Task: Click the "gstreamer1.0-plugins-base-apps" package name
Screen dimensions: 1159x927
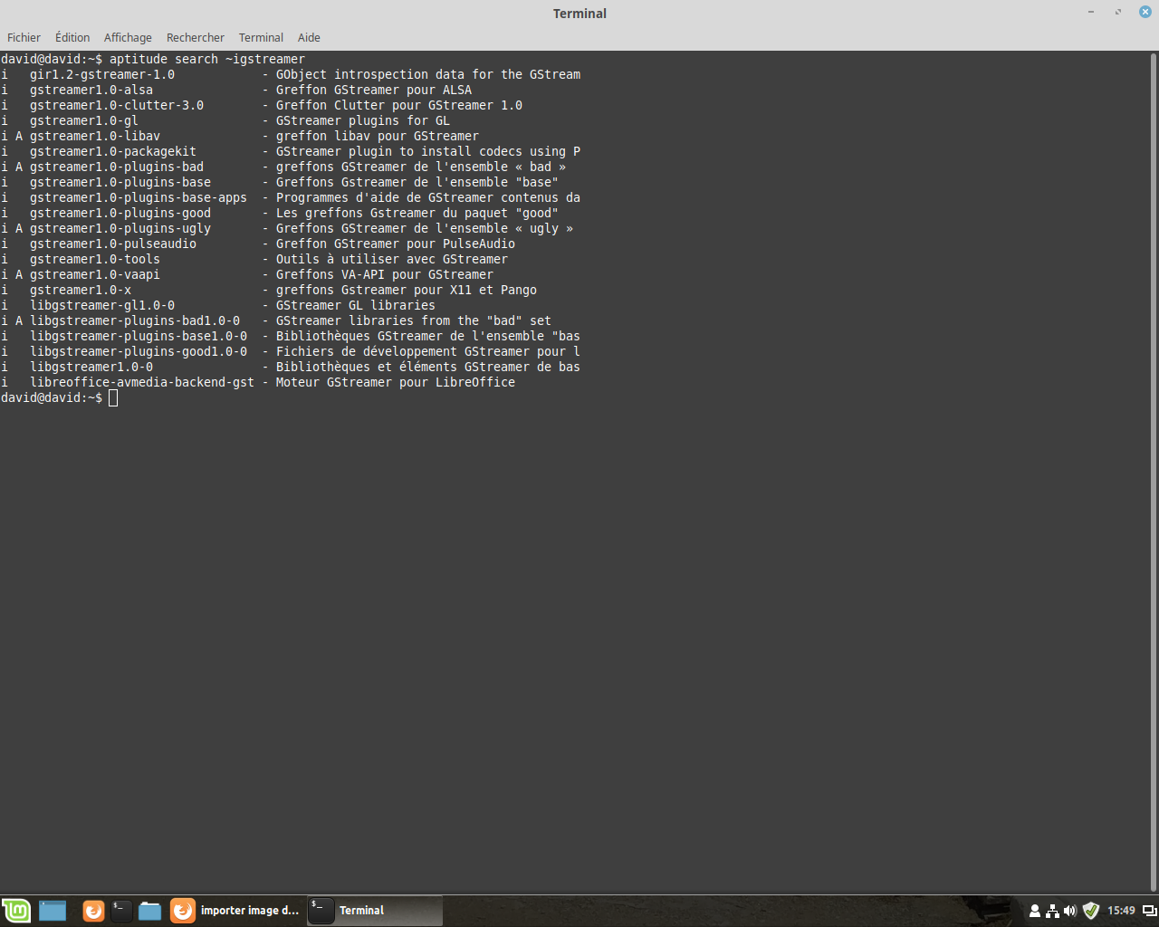Action: point(139,197)
